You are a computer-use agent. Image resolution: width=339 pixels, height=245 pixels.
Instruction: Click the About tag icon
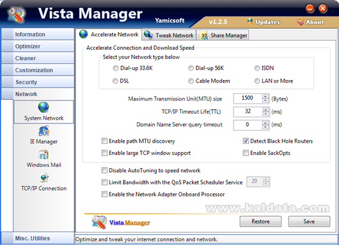pos(301,22)
